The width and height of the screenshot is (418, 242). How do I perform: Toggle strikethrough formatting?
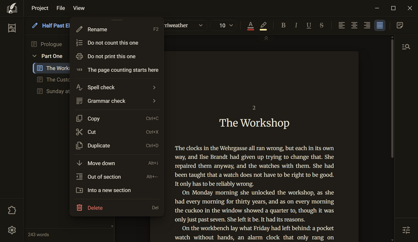click(321, 25)
